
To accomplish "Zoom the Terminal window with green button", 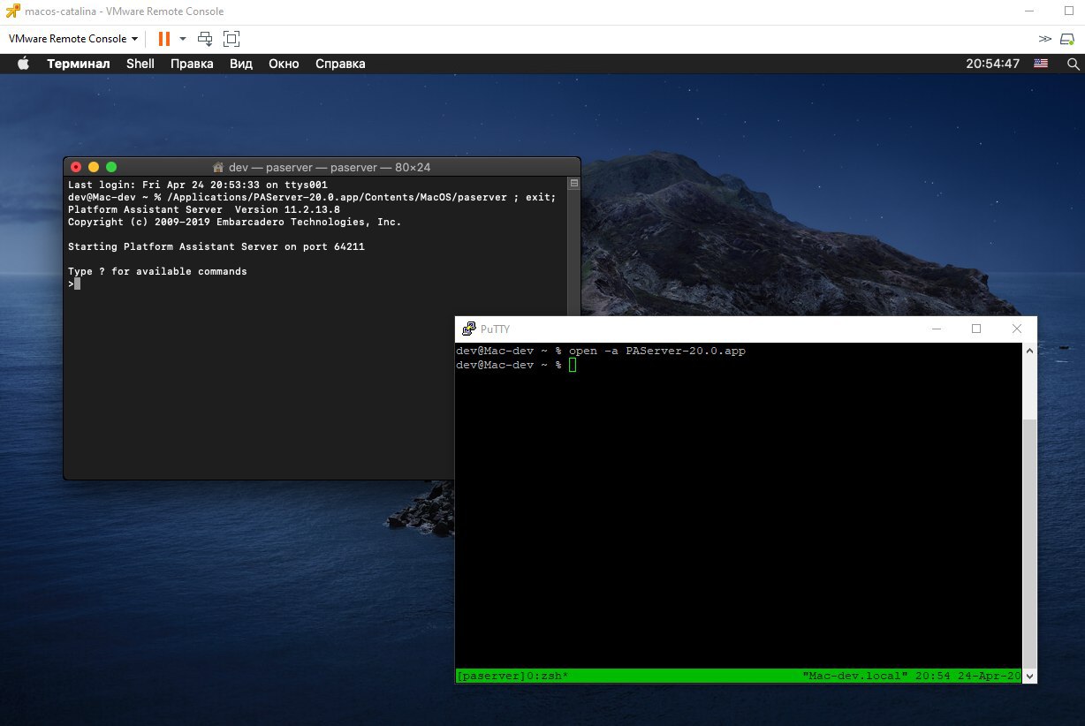I will (111, 167).
